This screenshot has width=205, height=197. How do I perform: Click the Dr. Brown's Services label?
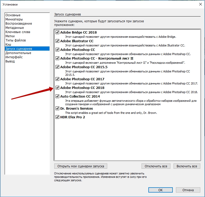[77, 108]
